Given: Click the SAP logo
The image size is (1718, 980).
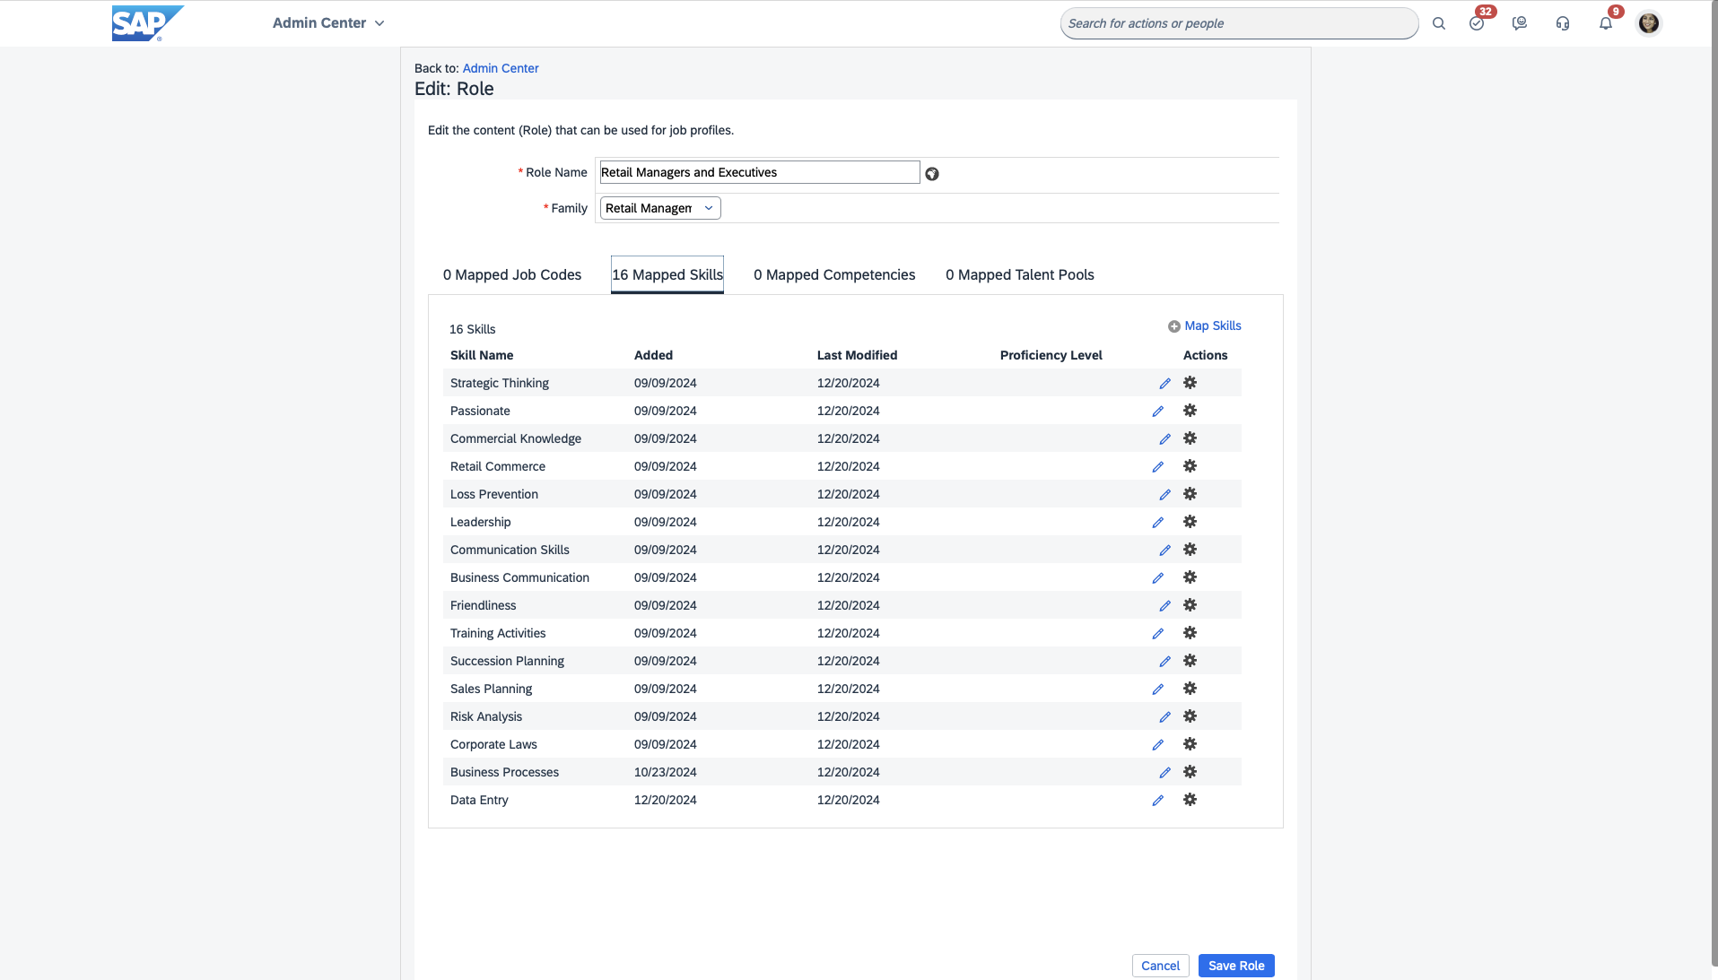Looking at the screenshot, I should click(x=146, y=23).
